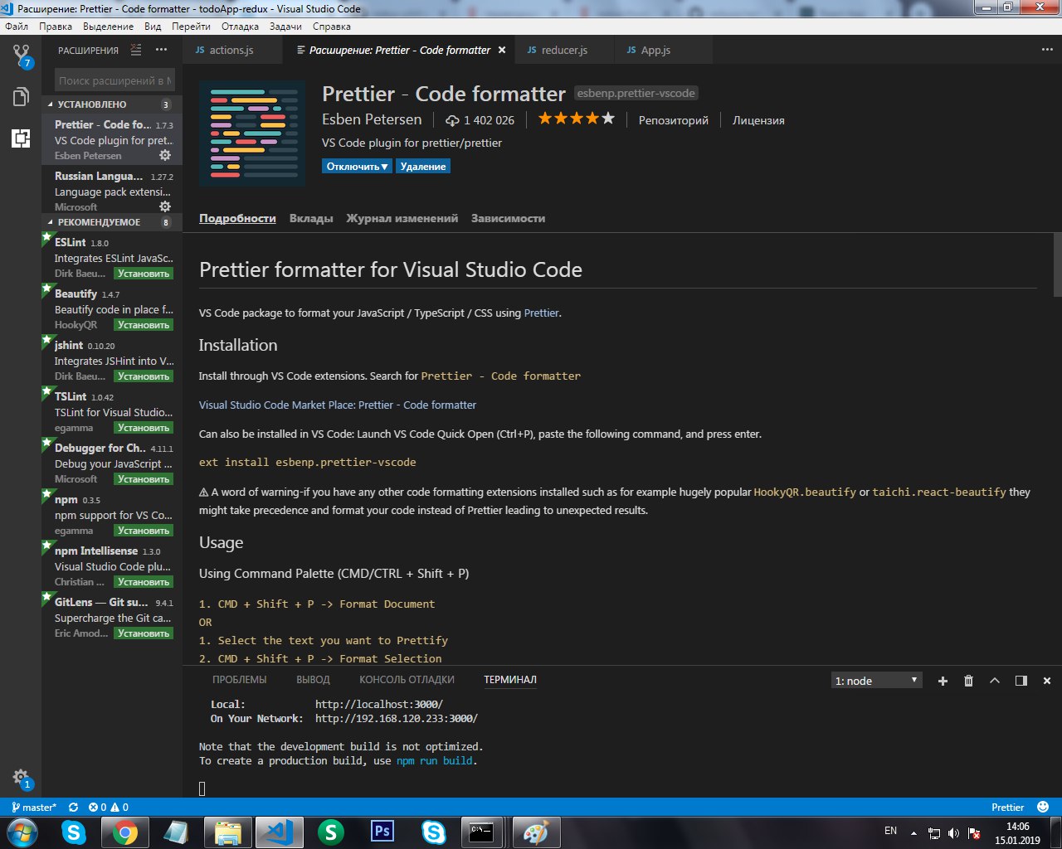Click gear icon for Prettier extension

pyautogui.click(x=165, y=155)
